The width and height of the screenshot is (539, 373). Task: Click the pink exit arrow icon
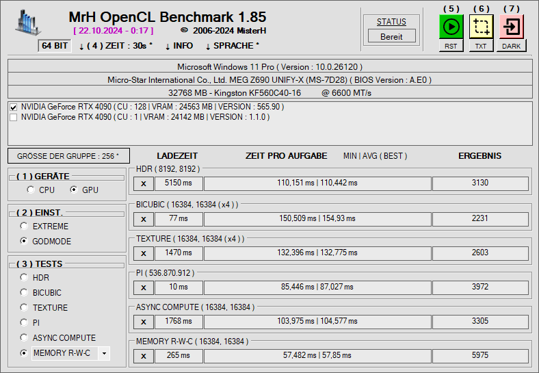511,27
